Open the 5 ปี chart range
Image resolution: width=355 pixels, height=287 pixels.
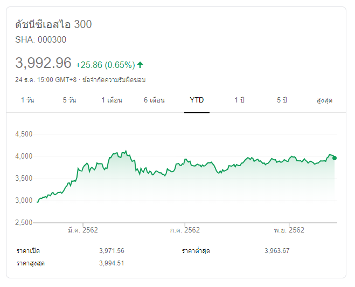(x=282, y=100)
